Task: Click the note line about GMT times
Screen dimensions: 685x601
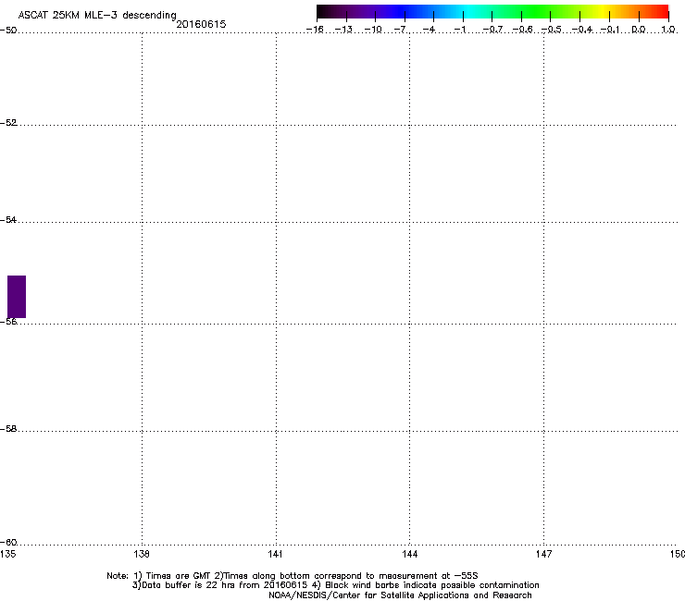Action: [x=293, y=576]
